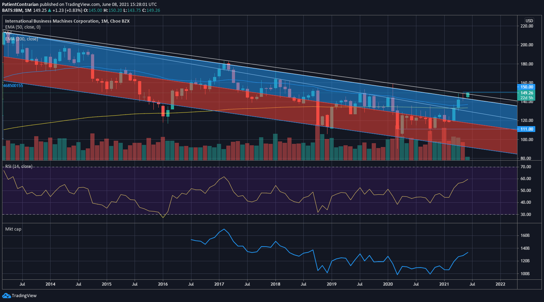
Task: Click the 40.00 RSI axis value
Action: tap(526, 202)
